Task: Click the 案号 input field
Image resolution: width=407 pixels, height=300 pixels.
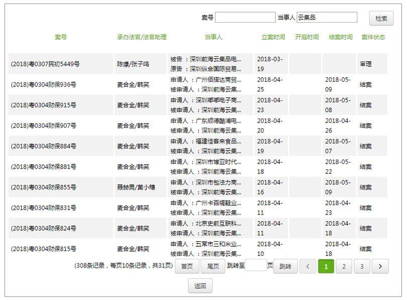Action: pyautogui.click(x=245, y=18)
